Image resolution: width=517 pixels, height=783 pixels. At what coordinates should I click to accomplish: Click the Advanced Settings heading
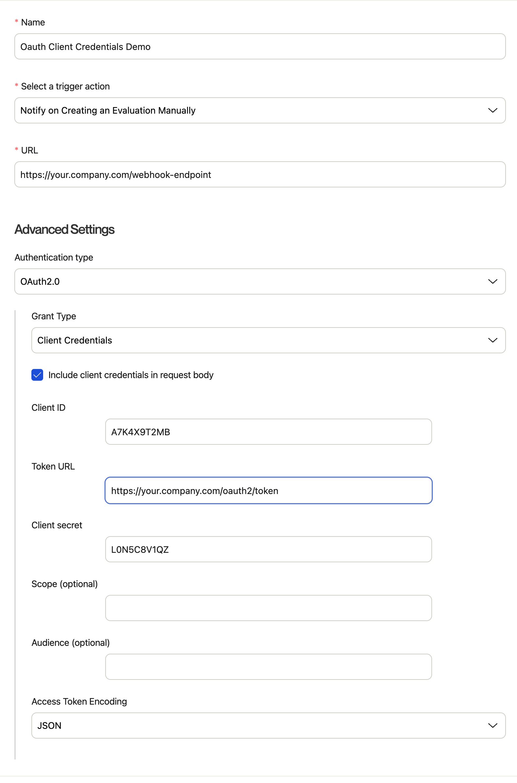65,230
